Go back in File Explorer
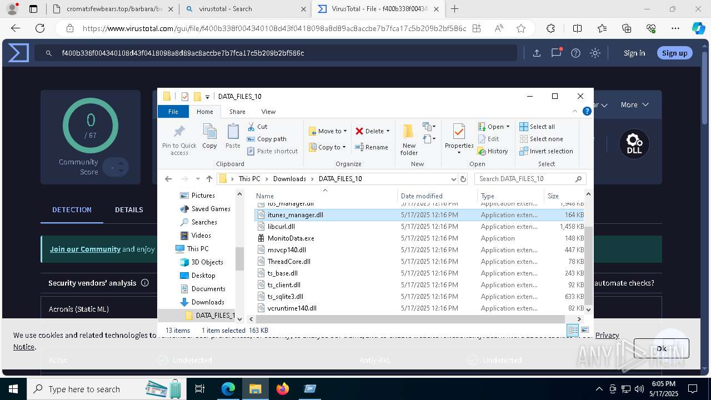Viewport: 711px width, 400px height. click(168, 179)
